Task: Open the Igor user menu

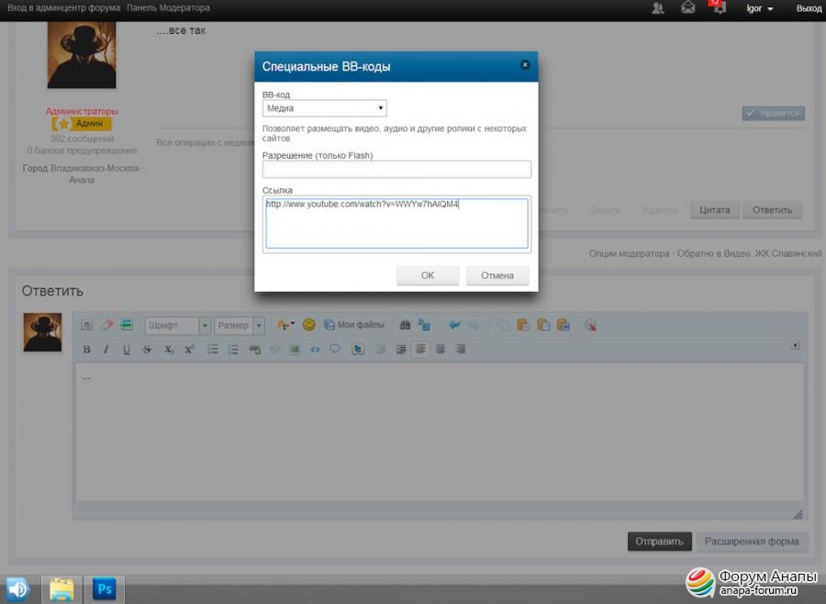Action: click(x=759, y=8)
